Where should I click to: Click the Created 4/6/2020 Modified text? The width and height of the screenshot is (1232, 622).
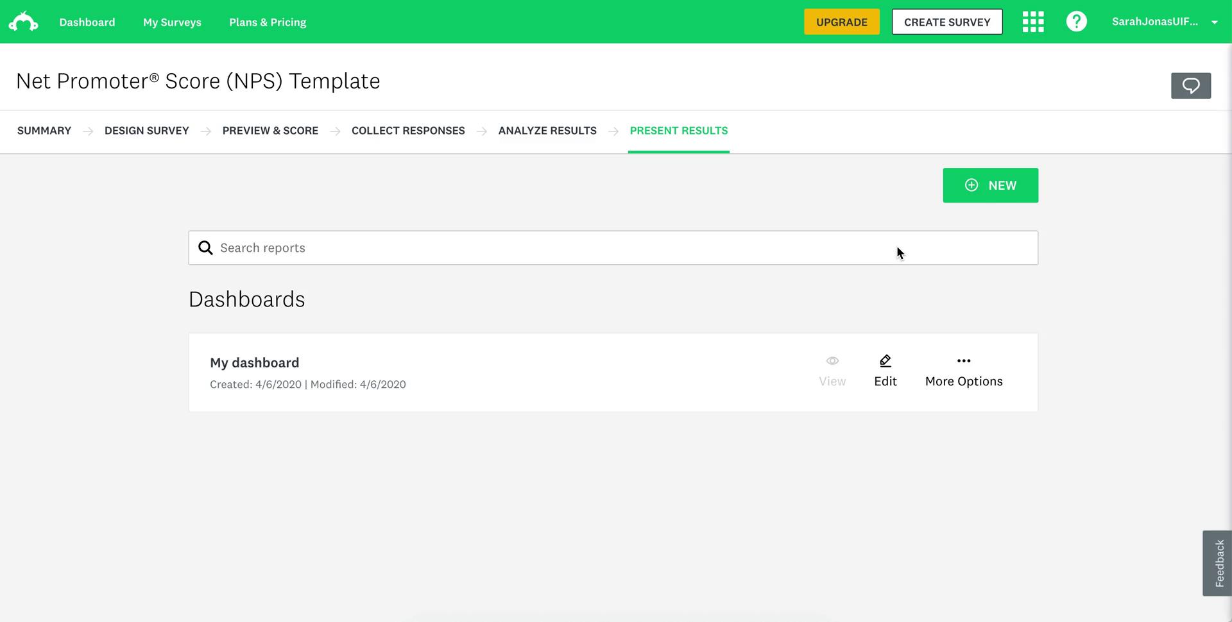(x=308, y=385)
